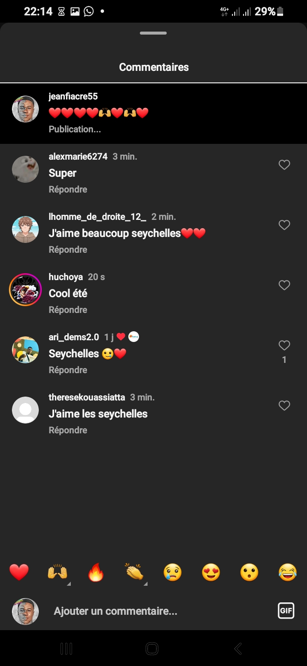The image size is (307, 666).
Task: Open huchoya's username profile link
Action: (66, 277)
